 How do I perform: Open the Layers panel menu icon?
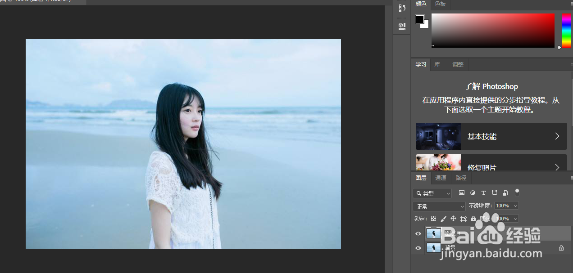[x=571, y=178]
